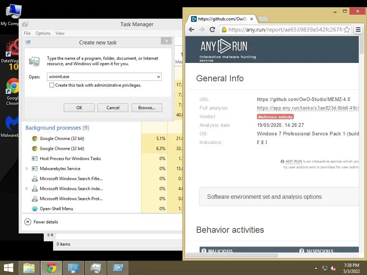The width and height of the screenshot is (367, 275).
Task: Collapse with Fewer details arrow
Action: point(28,222)
